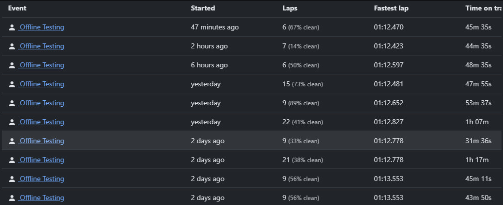Click person icon of 47 minutes ago session
This screenshot has height=205, width=503.
pos(12,27)
